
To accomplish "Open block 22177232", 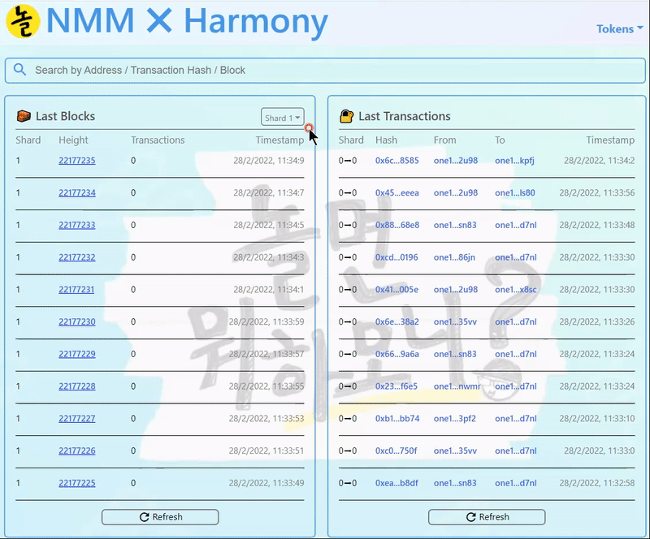I will (x=76, y=257).
